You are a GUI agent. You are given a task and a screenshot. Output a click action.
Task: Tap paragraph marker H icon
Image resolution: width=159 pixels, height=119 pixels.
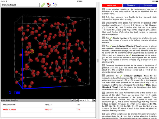point(103,93)
